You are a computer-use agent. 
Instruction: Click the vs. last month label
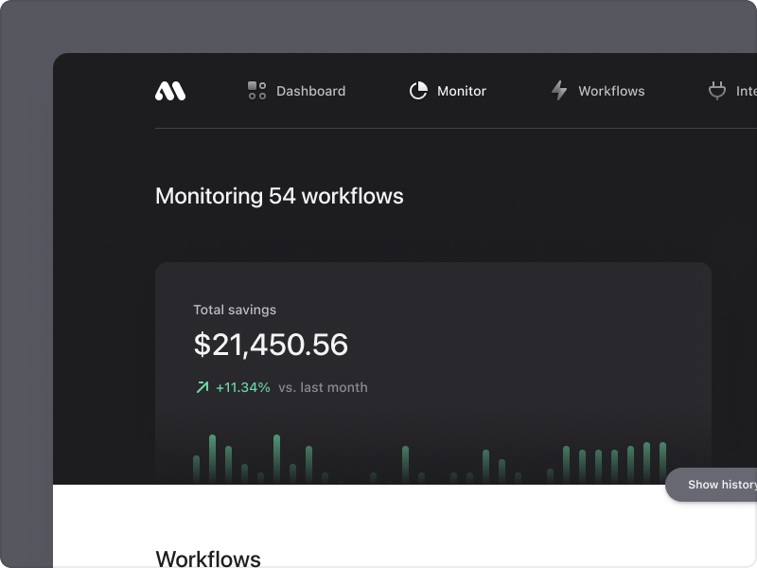326,387
